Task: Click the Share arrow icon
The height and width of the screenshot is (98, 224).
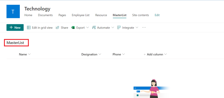Action: point(57,27)
